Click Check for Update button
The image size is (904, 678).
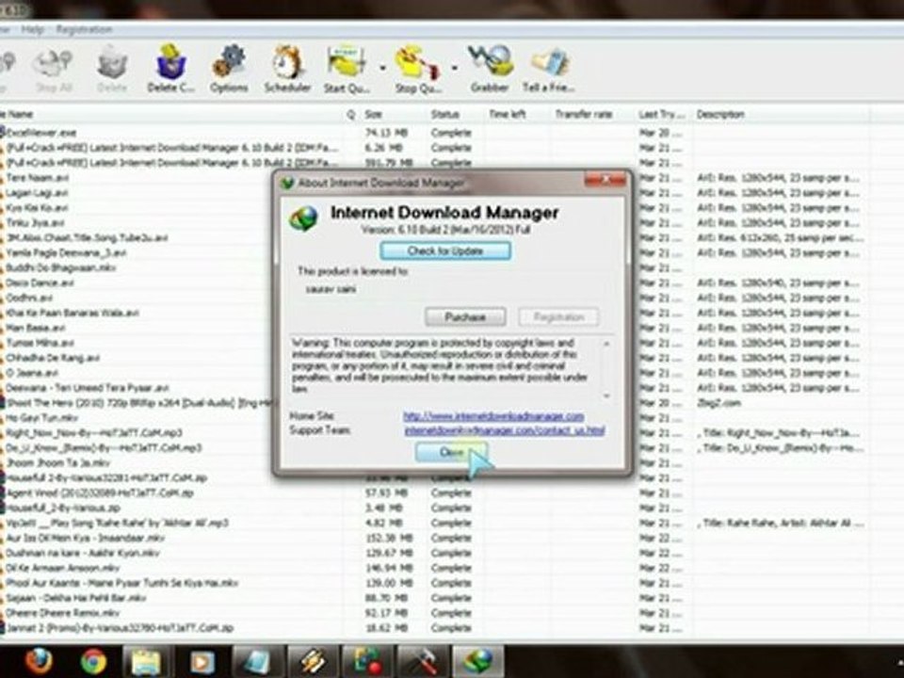(x=445, y=250)
